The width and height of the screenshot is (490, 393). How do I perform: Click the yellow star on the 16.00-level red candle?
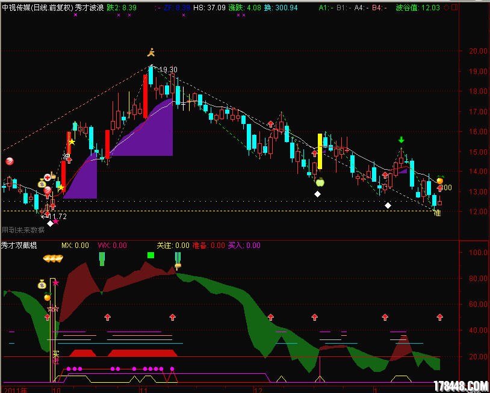tap(72, 142)
